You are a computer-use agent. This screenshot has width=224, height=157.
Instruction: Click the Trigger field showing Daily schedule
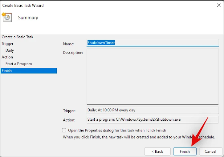click(152, 110)
